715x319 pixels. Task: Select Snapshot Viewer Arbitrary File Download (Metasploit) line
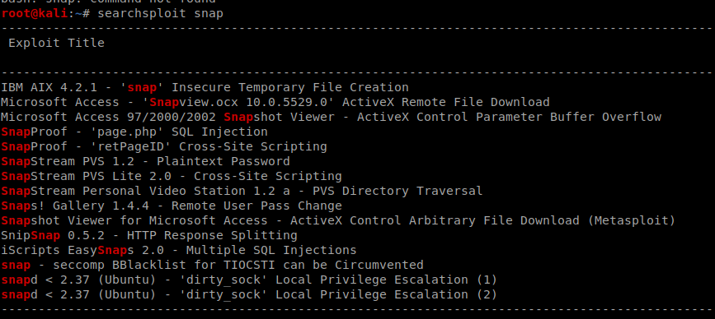point(338,221)
